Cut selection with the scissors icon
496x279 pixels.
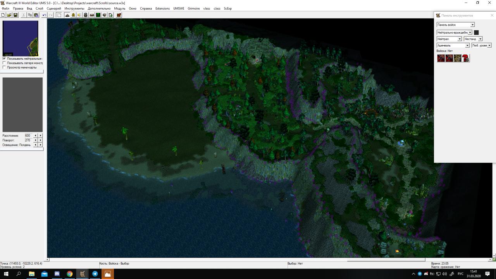pyautogui.click(x=24, y=15)
